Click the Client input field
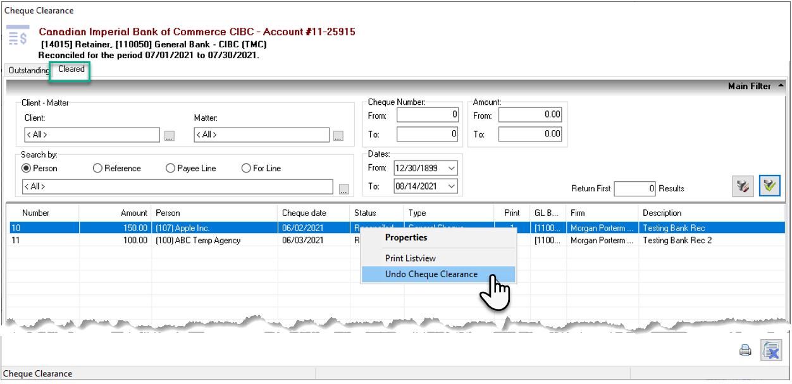Viewport: 792px width, 384px height. (92, 135)
